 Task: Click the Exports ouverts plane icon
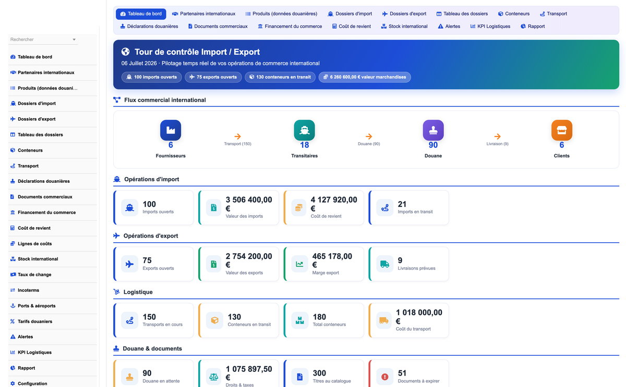pos(129,264)
